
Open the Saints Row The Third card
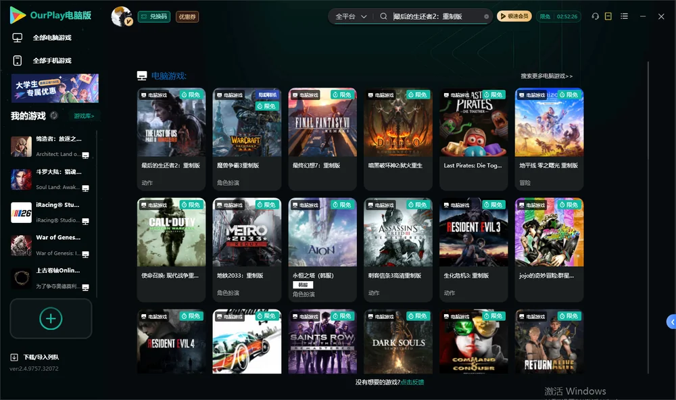coord(322,341)
